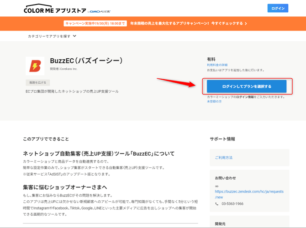Click the COLOR ME アプリストア logo
Image resolution: width=306 pixels, height=228 pixels.
54,9
